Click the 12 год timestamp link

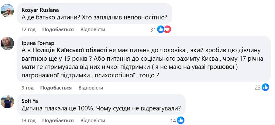click(29, 29)
